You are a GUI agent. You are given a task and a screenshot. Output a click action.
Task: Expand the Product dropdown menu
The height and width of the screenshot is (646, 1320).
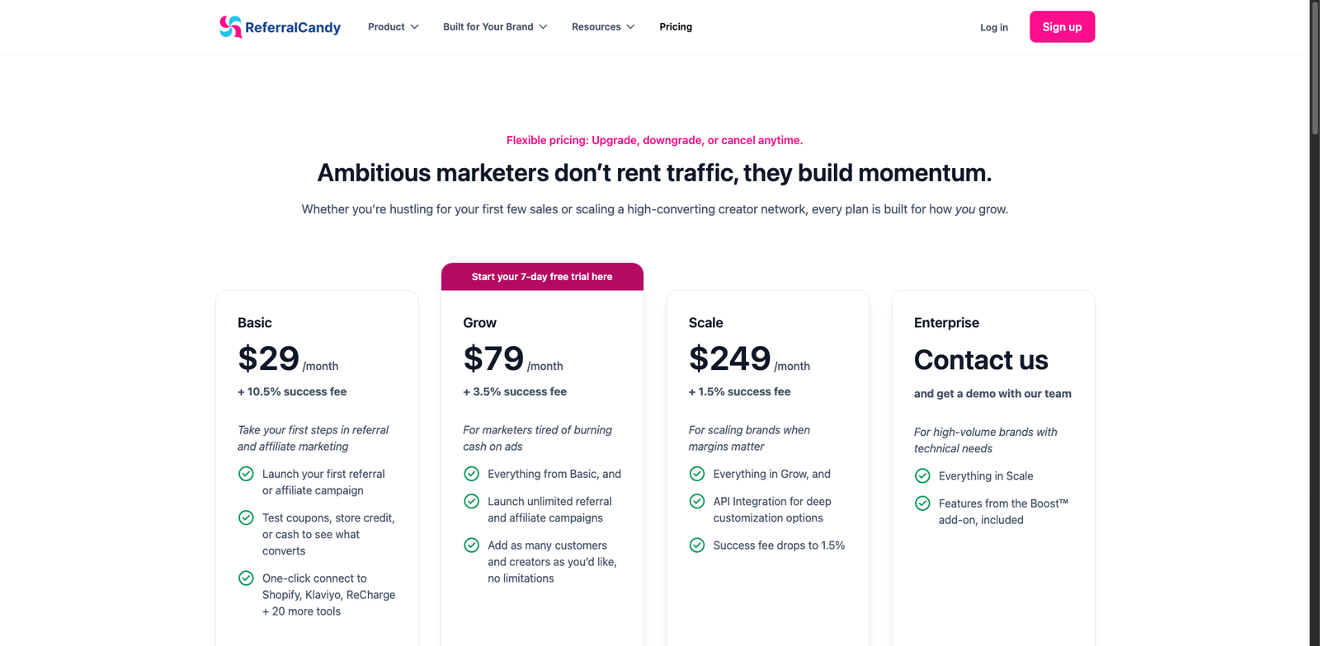(394, 27)
